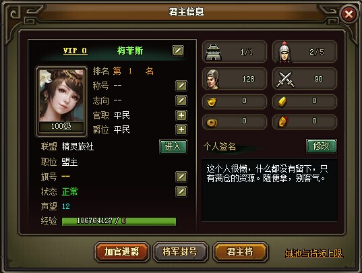The height and width of the screenshot is (273, 362).
Task: Click the city palace icon showing 1/1
Action: pyautogui.click(x=214, y=52)
